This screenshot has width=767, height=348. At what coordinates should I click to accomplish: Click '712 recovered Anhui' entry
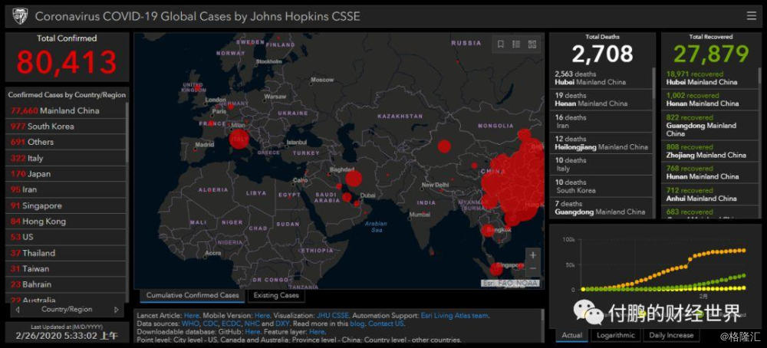711,195
